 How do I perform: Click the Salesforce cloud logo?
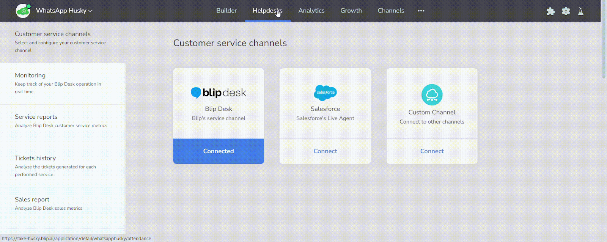click(325, 93)
